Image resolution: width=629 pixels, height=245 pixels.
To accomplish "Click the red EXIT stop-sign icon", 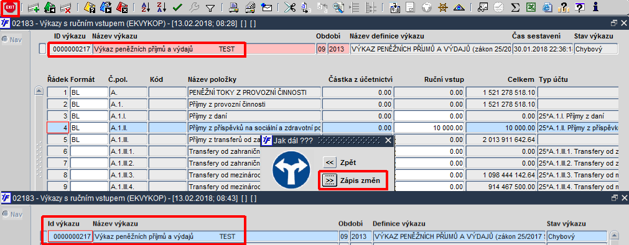I will tap(9, 7).
